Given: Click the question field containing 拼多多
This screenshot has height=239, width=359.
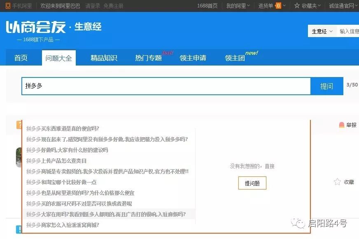Looking at the screenshot, I should 166,86.
